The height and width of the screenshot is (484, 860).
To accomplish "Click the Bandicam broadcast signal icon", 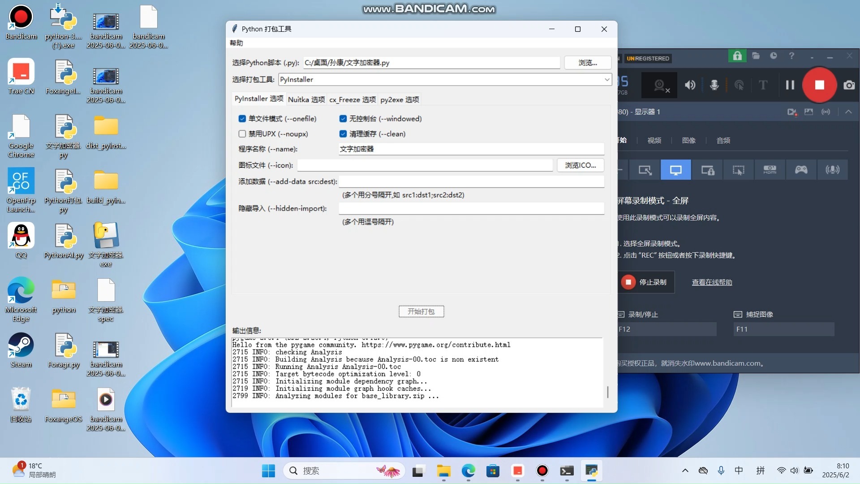I will pyautogui.click(x=826, y=112).
